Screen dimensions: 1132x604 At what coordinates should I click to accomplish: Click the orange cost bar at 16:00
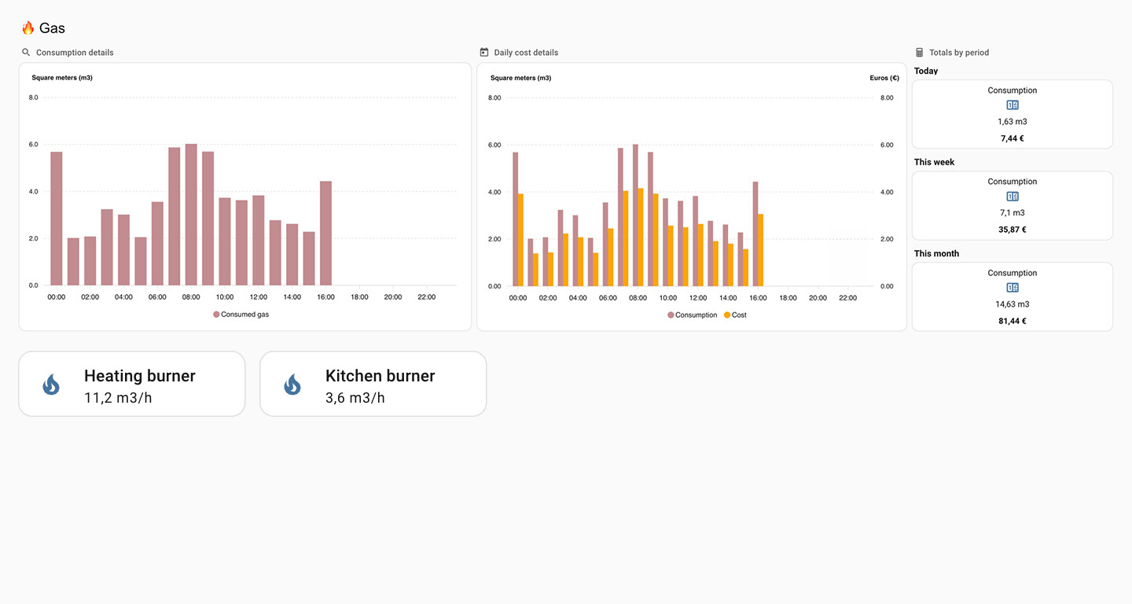pos(760,250)
